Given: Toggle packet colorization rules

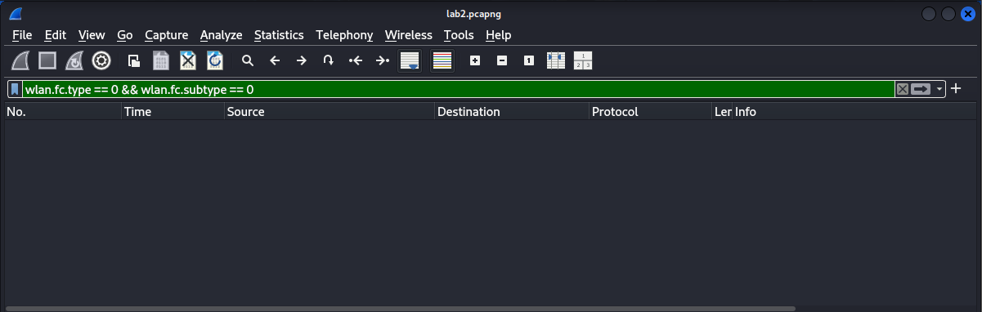Looking at the screenshot, I should 442,60.
